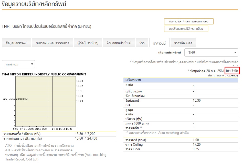Screen dimensions: 242x163
Task: Click the Acc. Value ('000 Baht) axis label
Action: coord(16,99)
